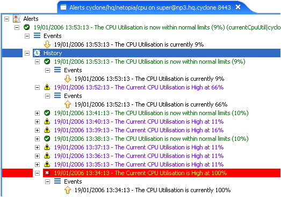Click up arrow icon of 100% event
This screenshot has height=197, width=281.
click(x=68, y=190)
